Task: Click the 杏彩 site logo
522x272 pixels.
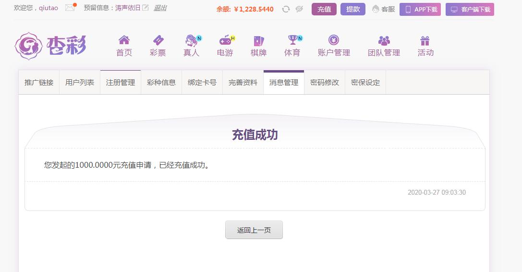Action: (50, 46)
